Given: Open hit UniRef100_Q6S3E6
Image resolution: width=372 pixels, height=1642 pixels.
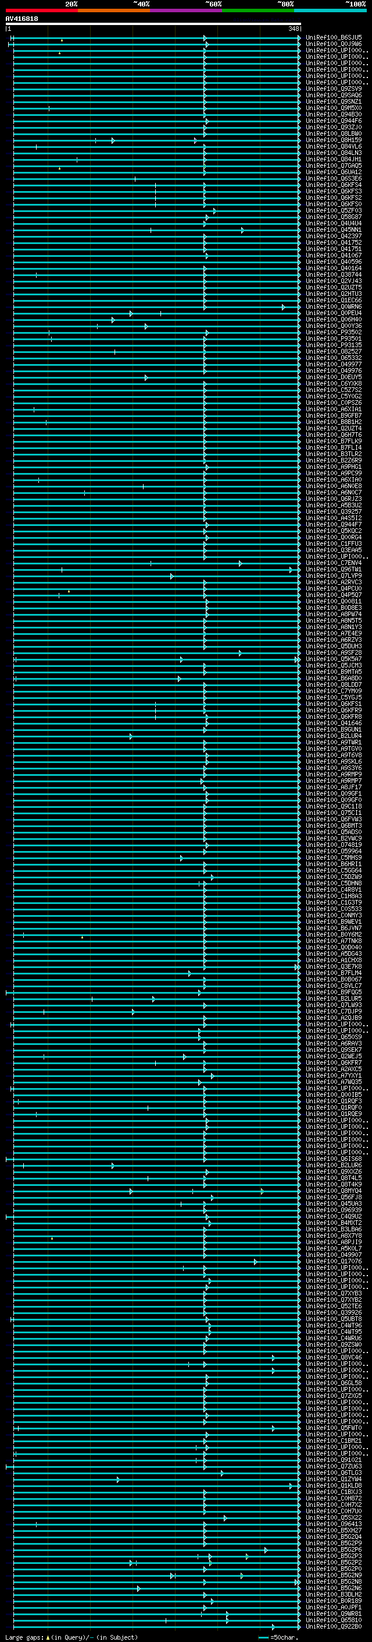Looking at the screenshot, I should (x=334, y=179).
